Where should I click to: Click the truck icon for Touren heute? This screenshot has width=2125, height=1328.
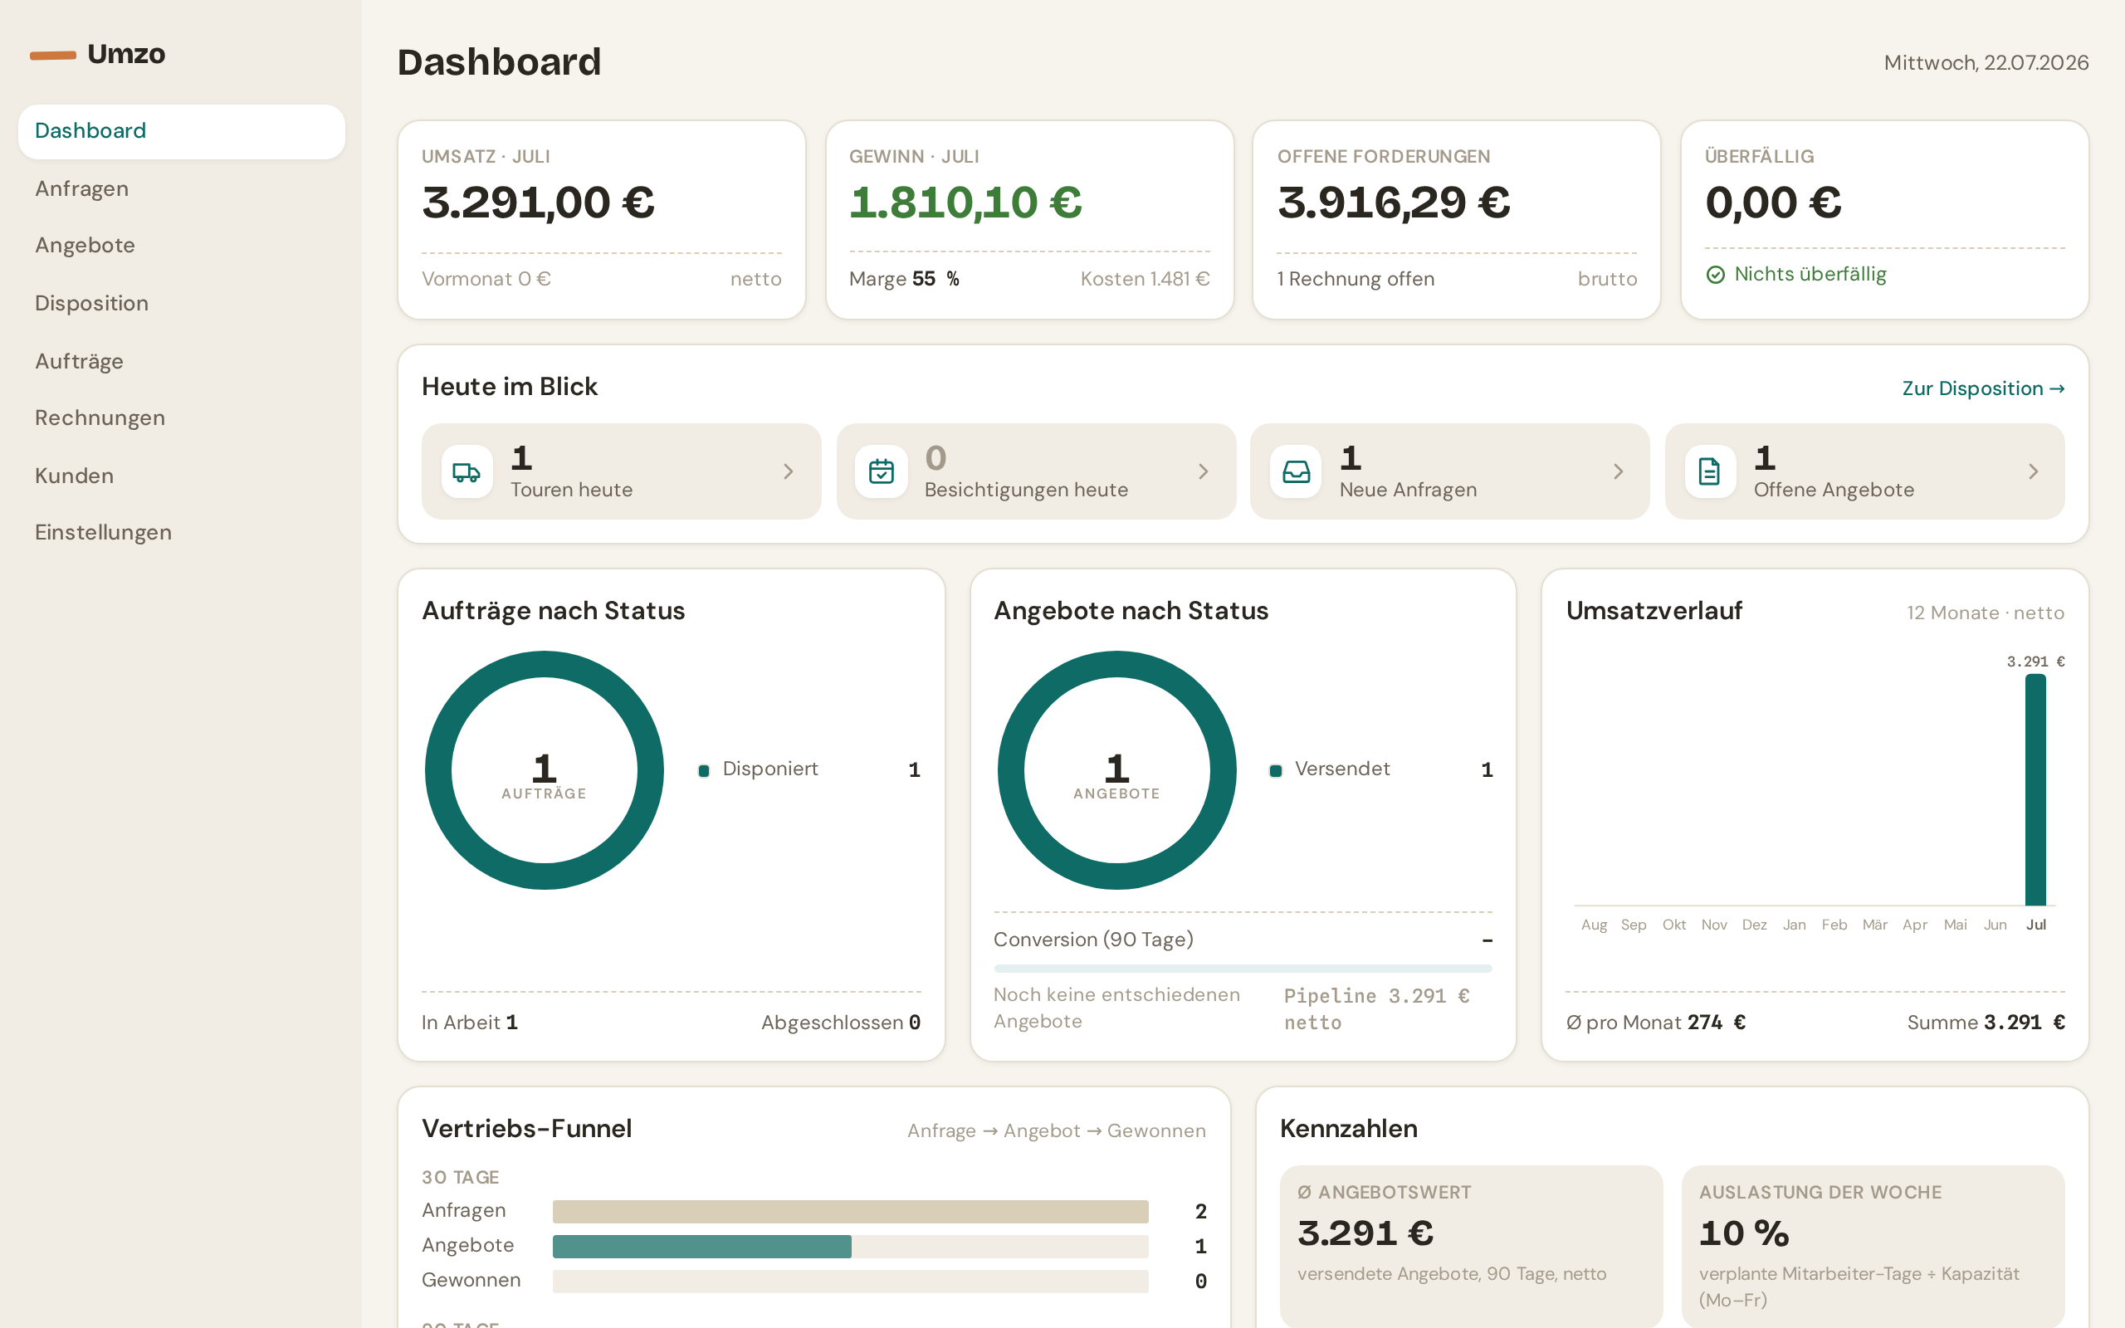click(x=467, y=471)
